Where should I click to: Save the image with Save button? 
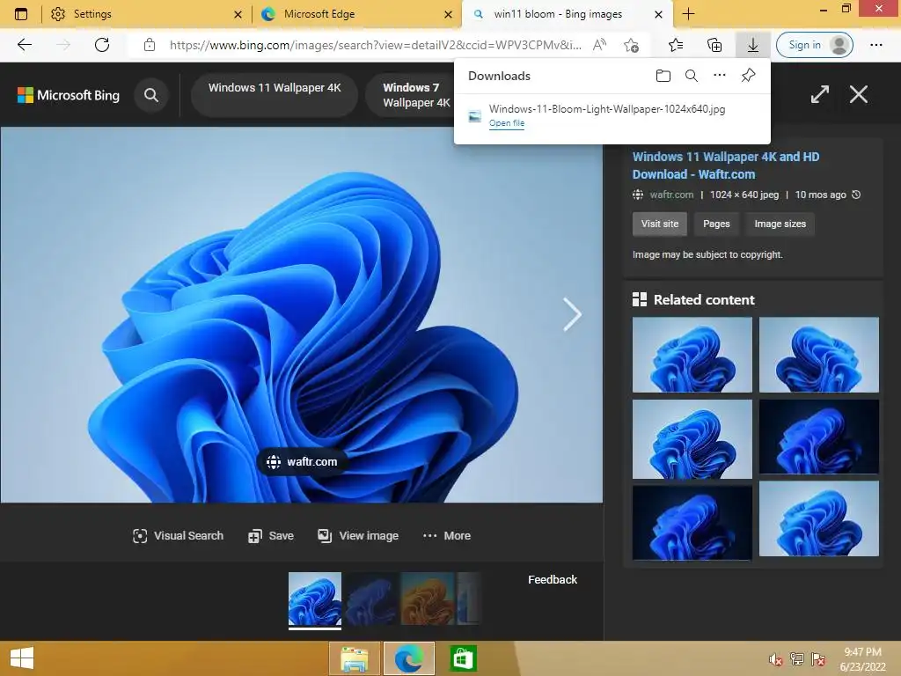pos(271,536)
